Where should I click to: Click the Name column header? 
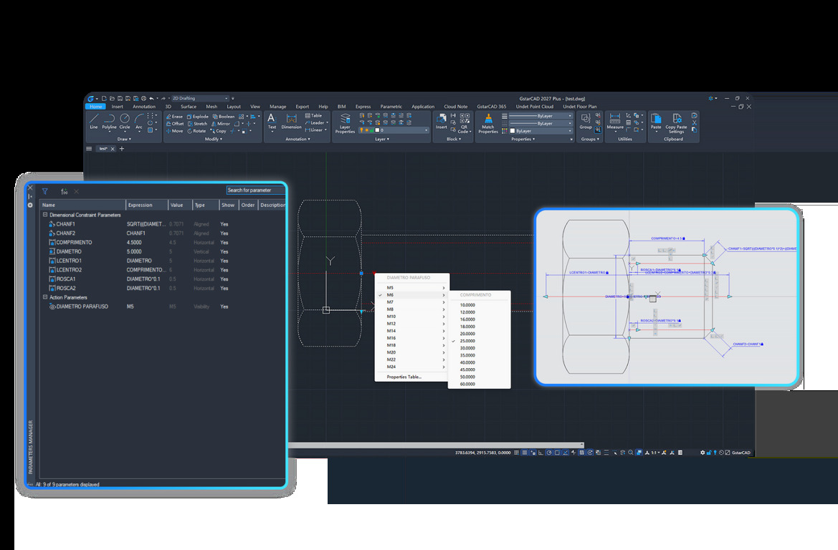(x=83, y=205)
